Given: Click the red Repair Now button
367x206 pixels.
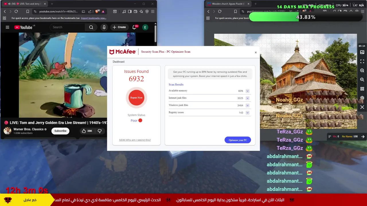Looking at the screenshot, I should point(136,98).
